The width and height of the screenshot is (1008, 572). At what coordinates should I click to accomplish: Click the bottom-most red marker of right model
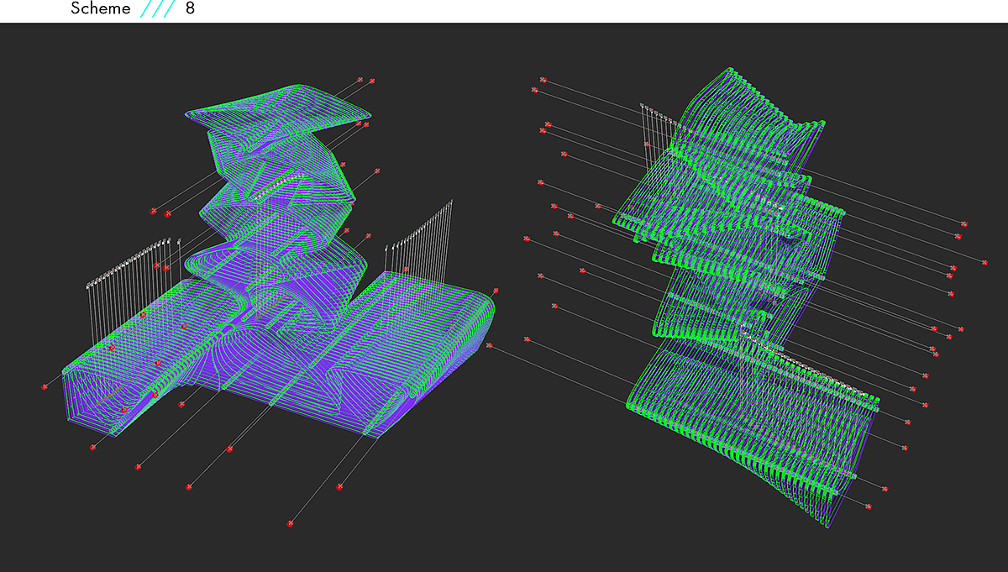click(x=868, y=506)
